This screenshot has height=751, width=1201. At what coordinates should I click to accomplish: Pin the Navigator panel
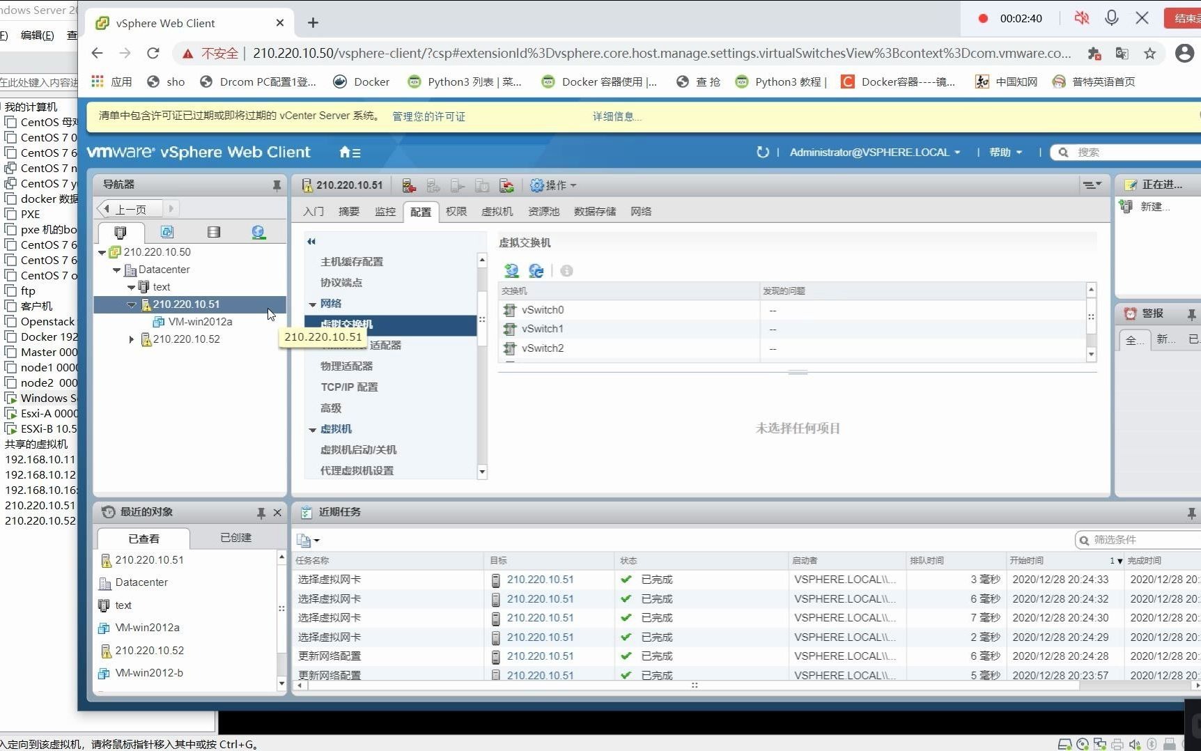pyautogui.click(x=277, y=185)
